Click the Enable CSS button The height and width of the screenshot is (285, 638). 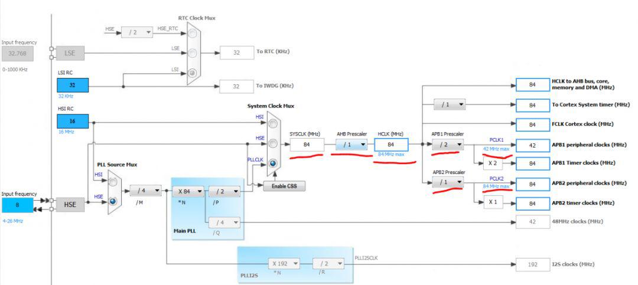284,186
